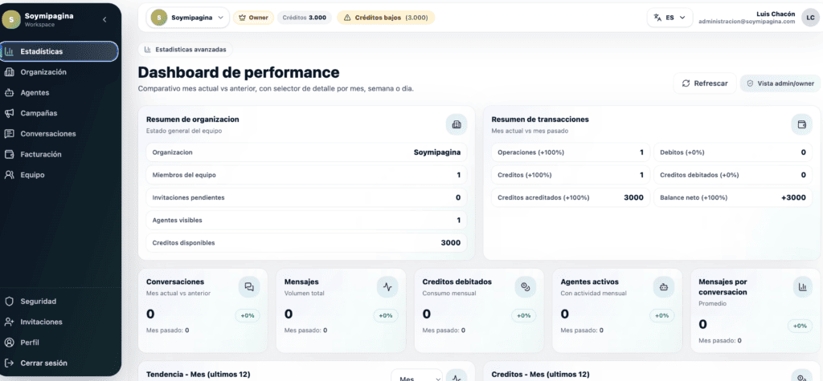Click the coins icon on Creditos debitados card
This screenshot has height=381, width=823.
(526, 286)
